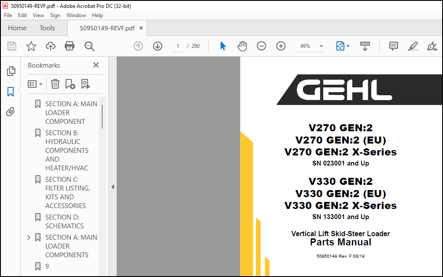The height and width of the screenshot is (277, 443).
Task: Click the 290 total pages label
Action: (x=195, y=46)
